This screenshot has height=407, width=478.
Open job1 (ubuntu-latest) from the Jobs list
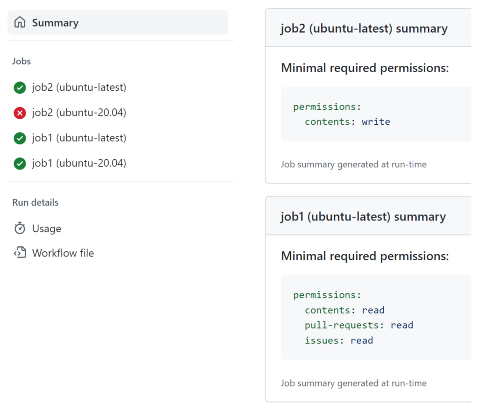point(78,138)
